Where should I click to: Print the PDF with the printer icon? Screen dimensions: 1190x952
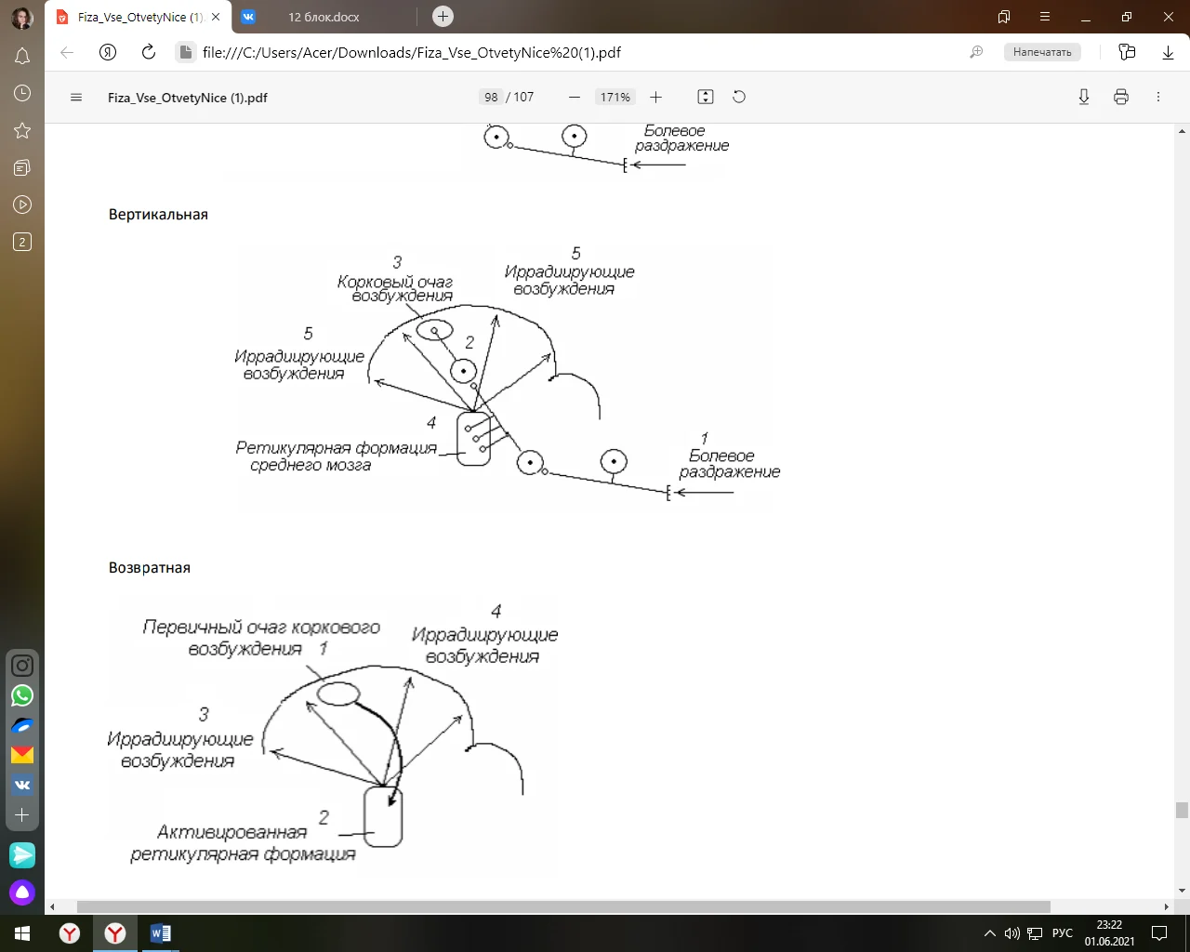point(1121,98)
